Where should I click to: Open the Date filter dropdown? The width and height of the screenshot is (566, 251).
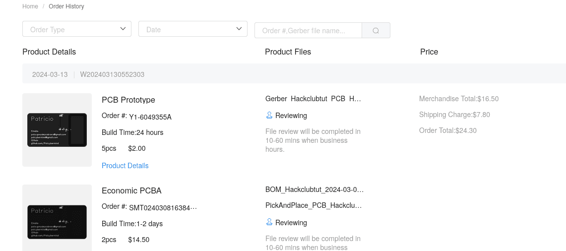[x=192, y=29]
